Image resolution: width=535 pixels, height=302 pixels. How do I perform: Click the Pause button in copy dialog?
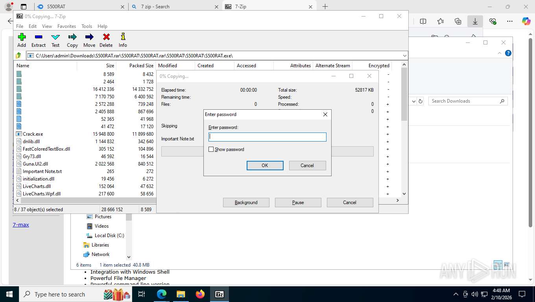298,203
